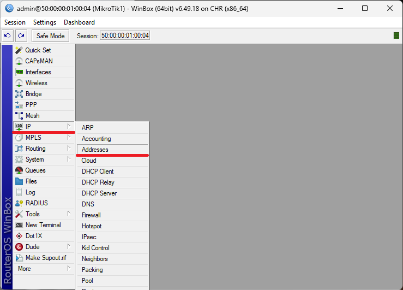Open DHCP Server from IP submenu
The image size is (403, 290).
point(99,193)
